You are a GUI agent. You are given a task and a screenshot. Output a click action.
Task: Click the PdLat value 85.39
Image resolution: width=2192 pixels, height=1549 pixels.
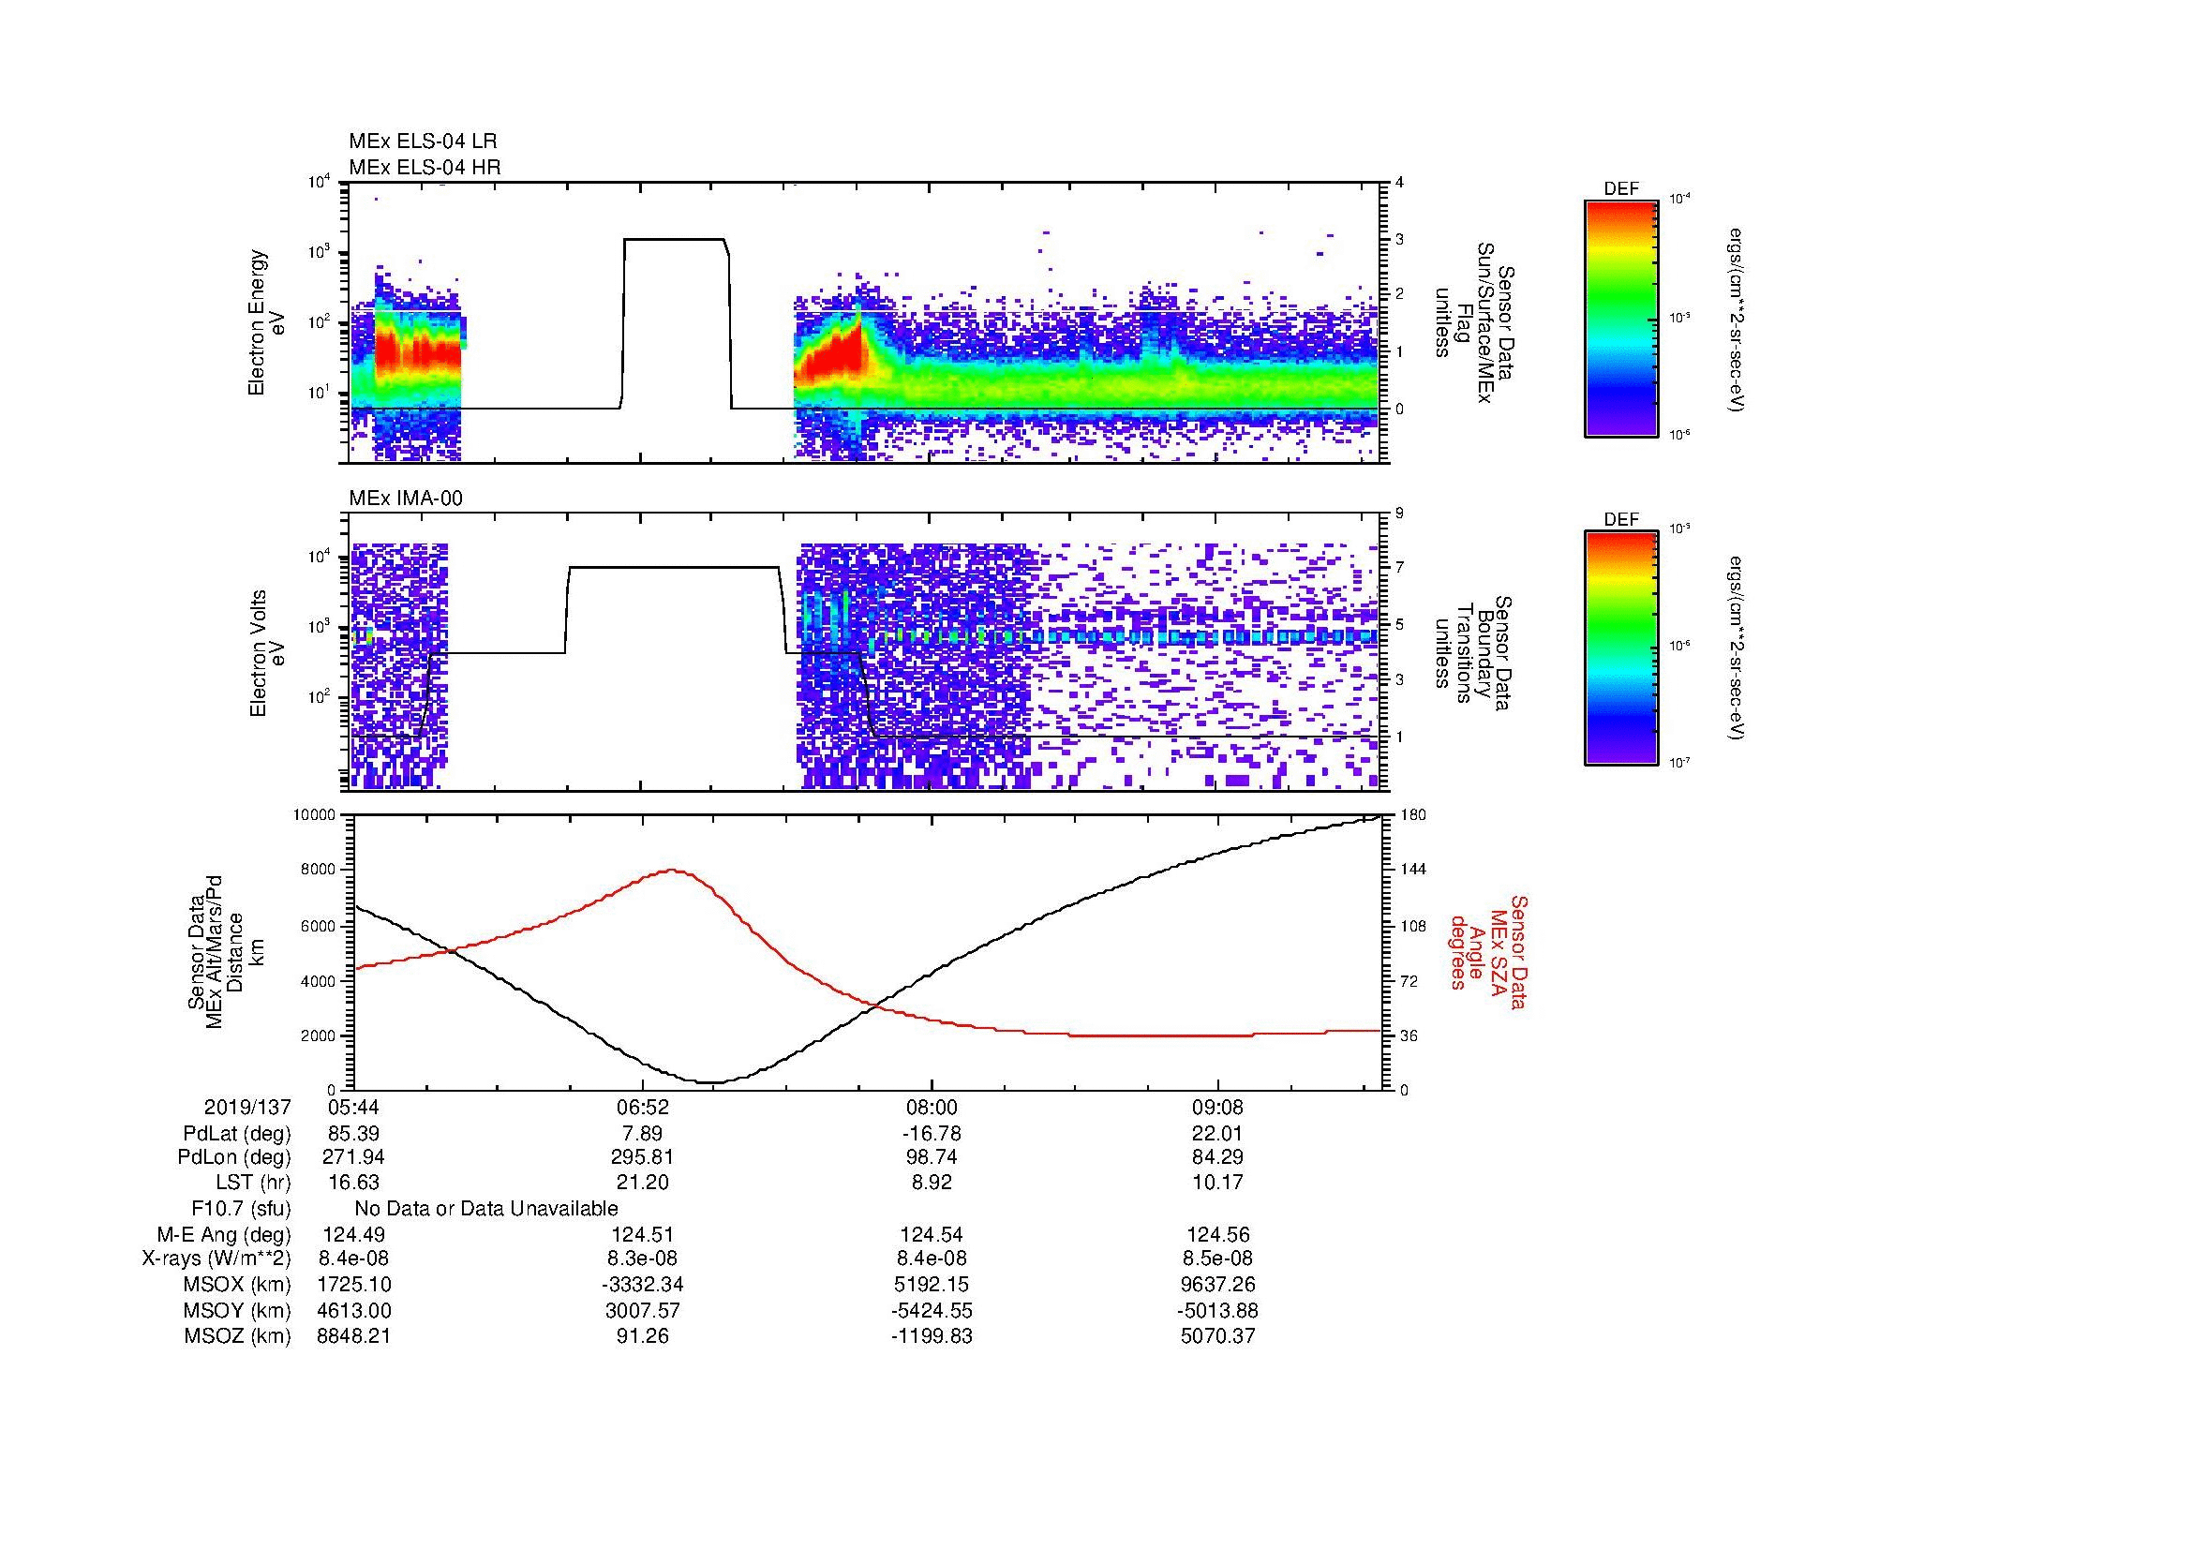point(353,1133)
